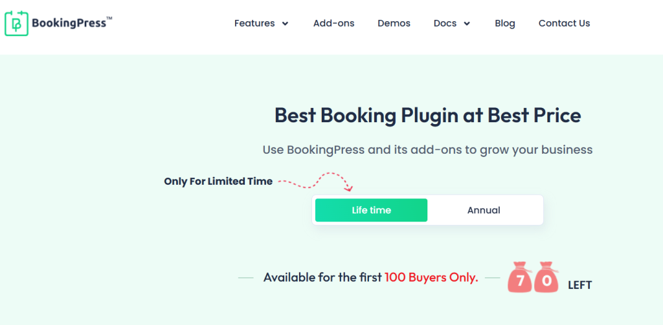
Task: Click the BookingPress logo icon
Action: [x=16, y=24]
